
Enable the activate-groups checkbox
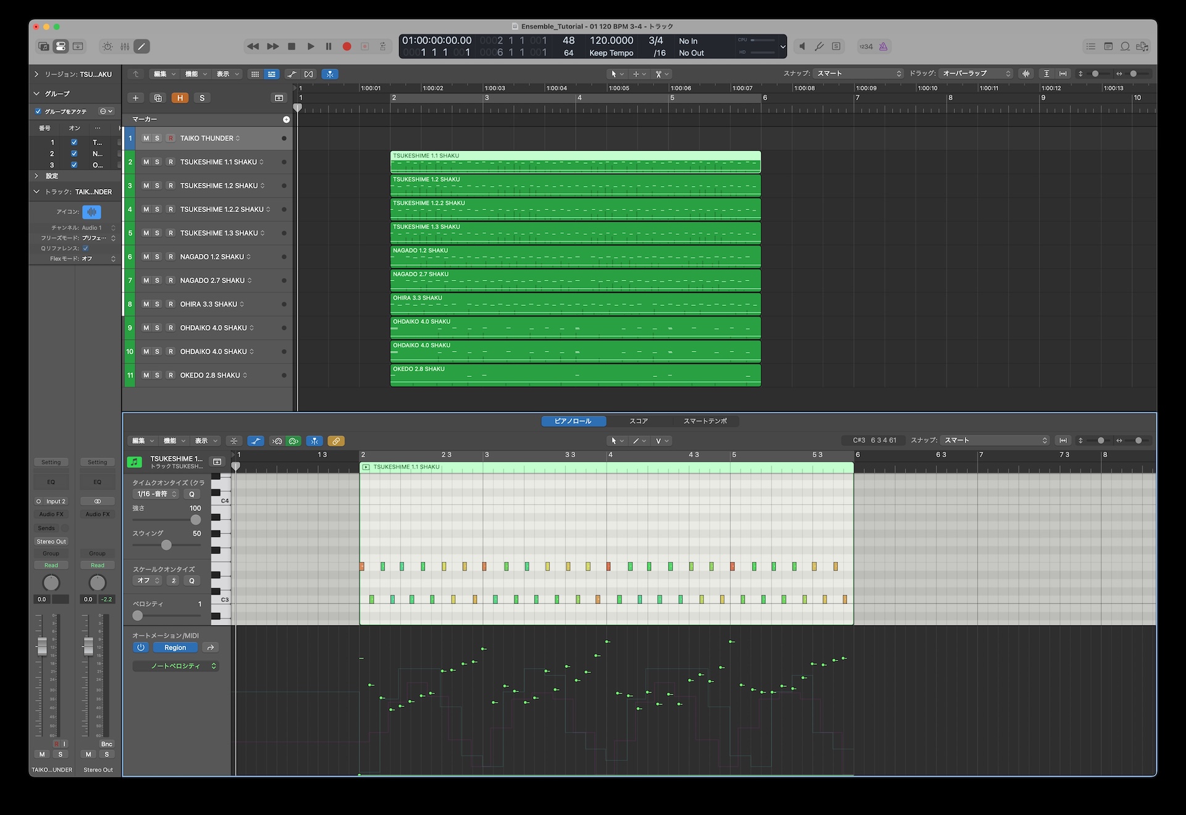[x=38, y=112]
